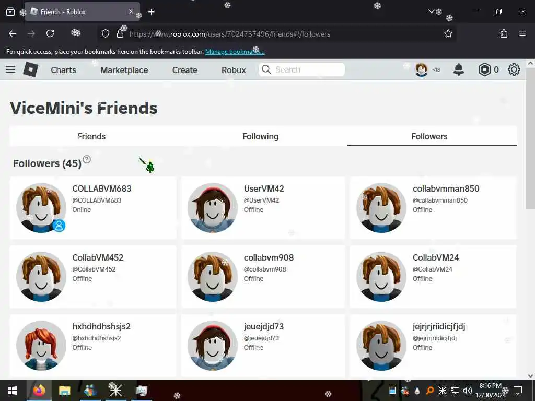
Task: Click COLLABVM683's avatar thumbnail
Action: point(41,208)
